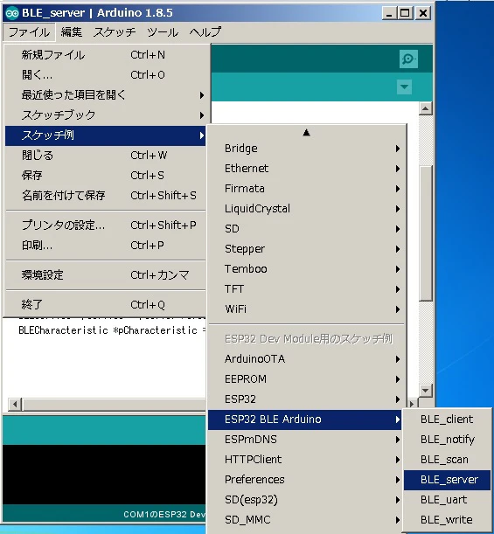Expand the Temboo examples submenu
494x534 pixels.
[x=306, y=269]
